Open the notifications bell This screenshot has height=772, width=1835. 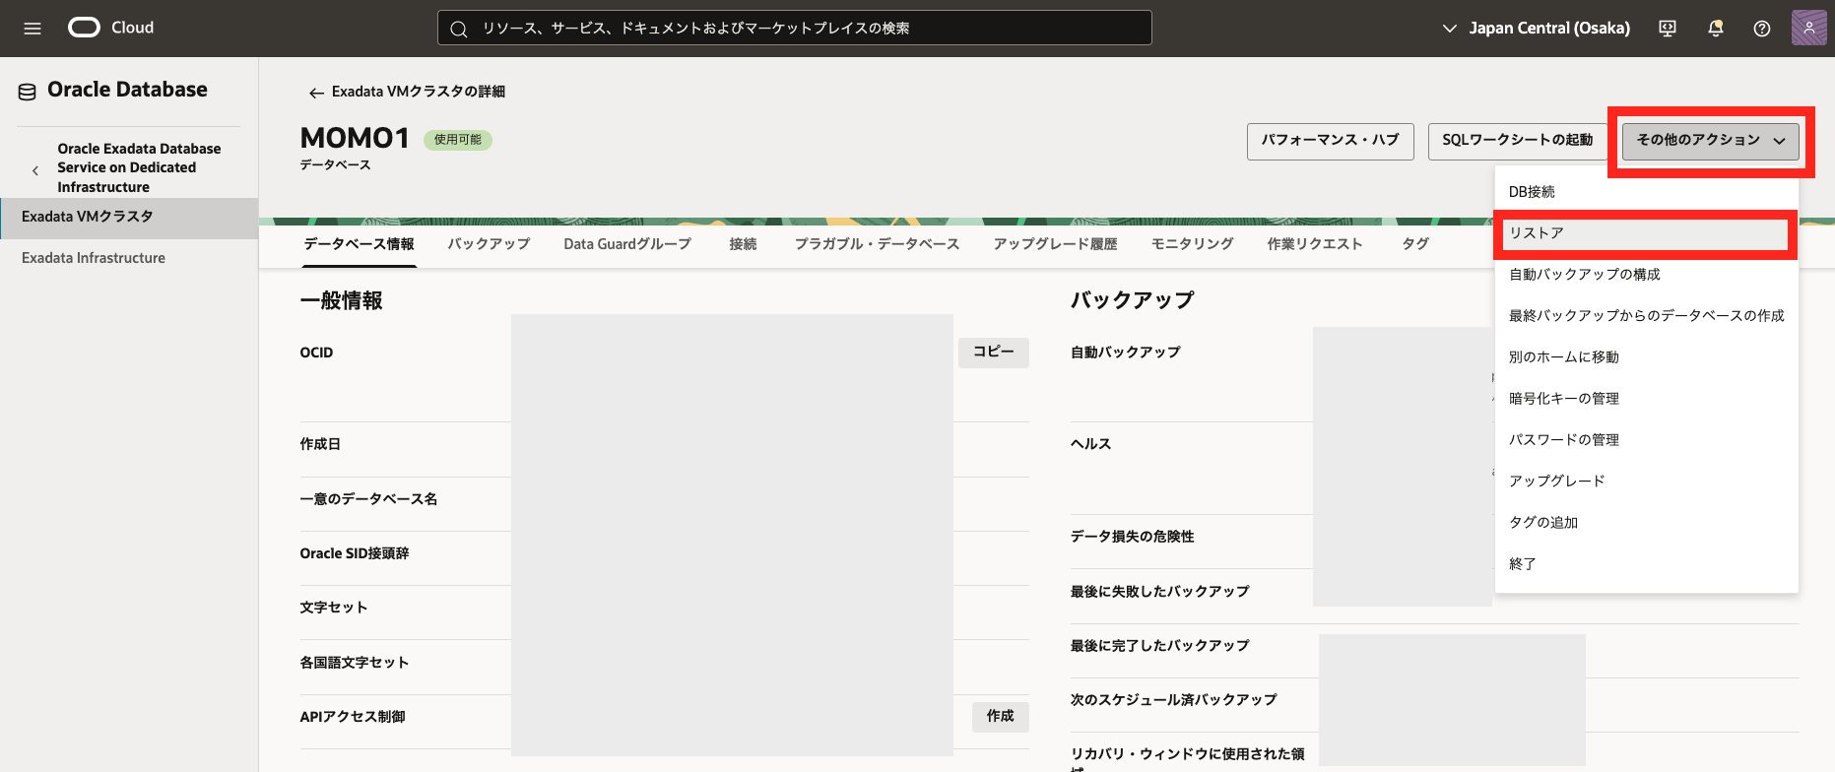click(x=1715, y=29)
